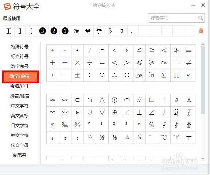Insert the division sign ÷
210x175 pixels.
[x=90, y=63]
